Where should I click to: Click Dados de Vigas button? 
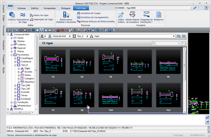pos(39,15)
